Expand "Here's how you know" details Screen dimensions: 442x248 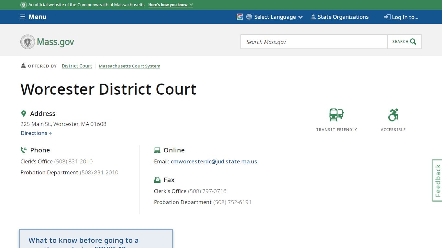(171, 5)
